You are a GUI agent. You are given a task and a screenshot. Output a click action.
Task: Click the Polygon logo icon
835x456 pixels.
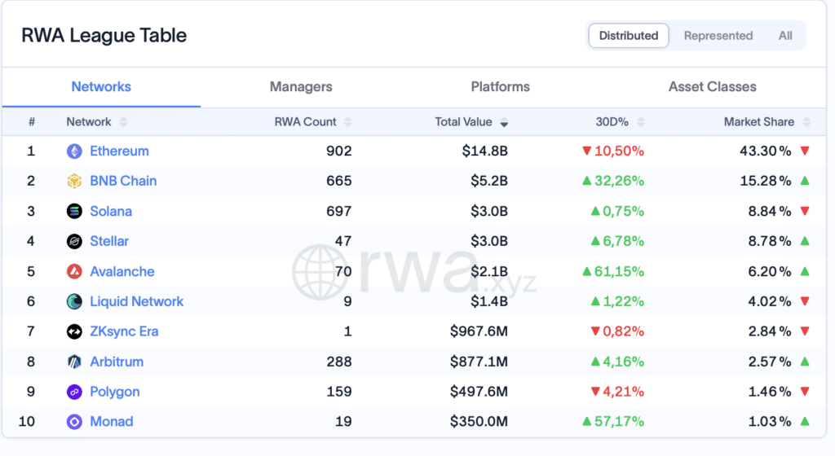coord(74,392)
